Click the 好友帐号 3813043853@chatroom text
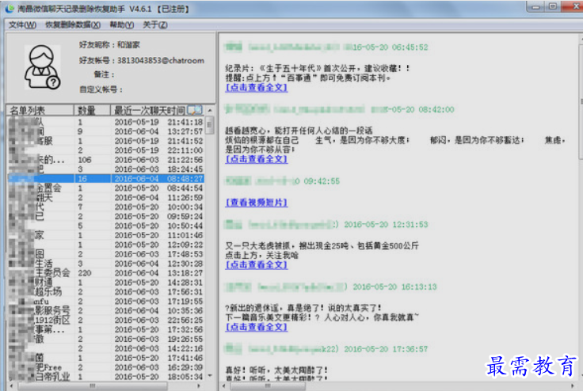Image resolution: width=583 pixels, height=391 pixels. 141,61
